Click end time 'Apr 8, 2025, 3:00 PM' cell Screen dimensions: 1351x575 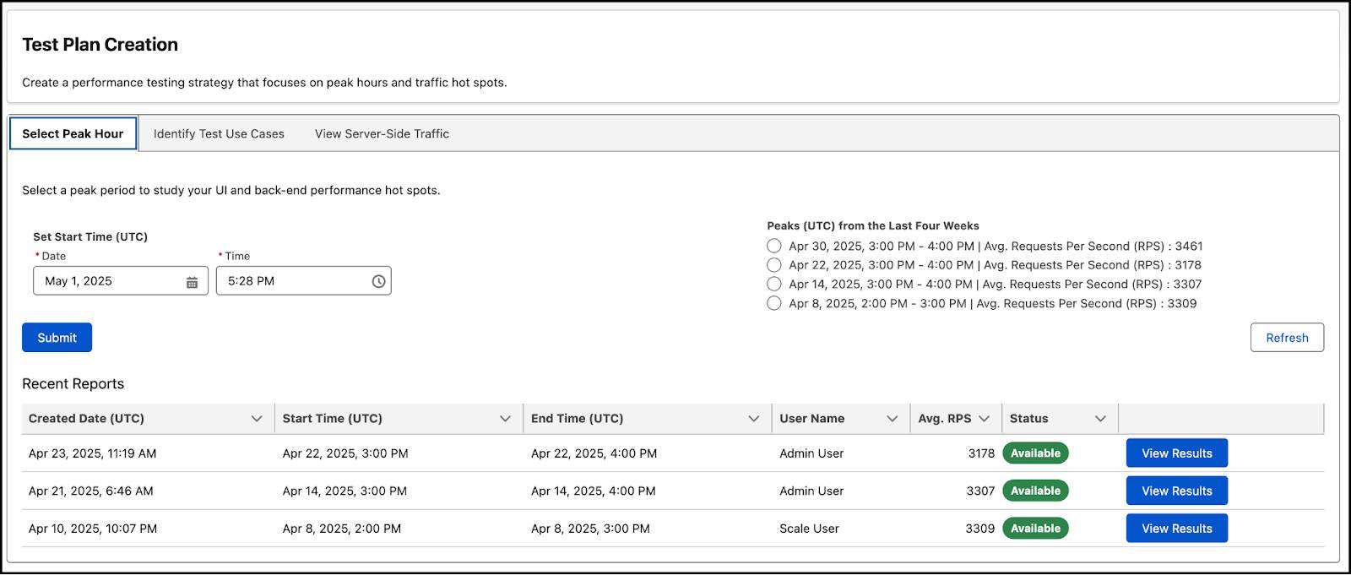(590, 529)
